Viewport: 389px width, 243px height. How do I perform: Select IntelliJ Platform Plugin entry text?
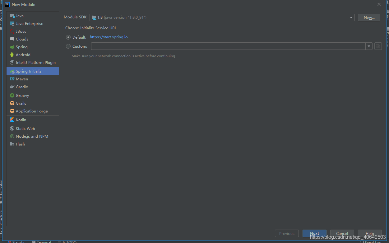[x=36, y=63]
